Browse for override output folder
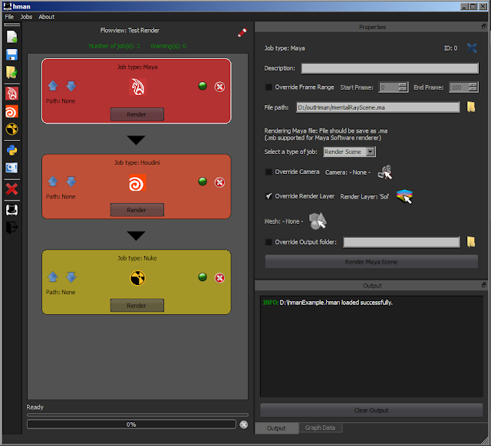 point(471,241)
